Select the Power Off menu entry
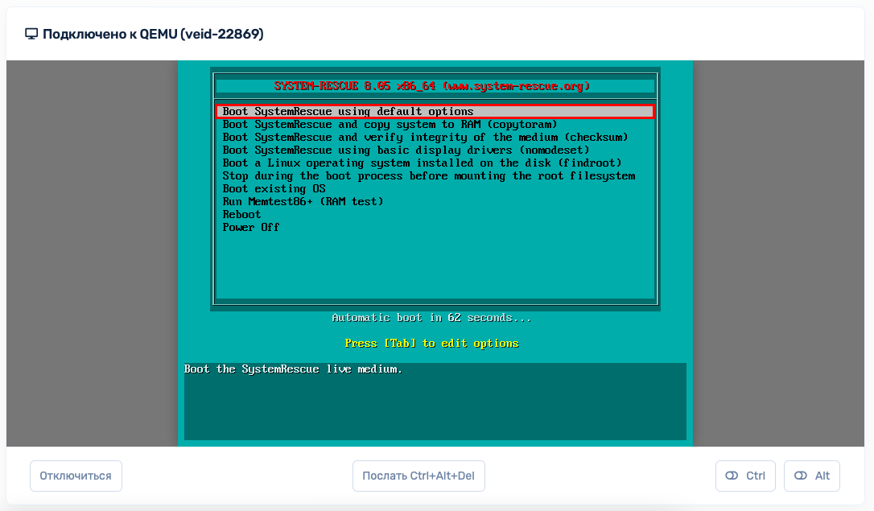The image size is (874, 511). pos(251,227)
